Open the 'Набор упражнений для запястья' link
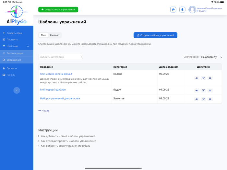Screen dimensions: 227x170 click(60, 98)
